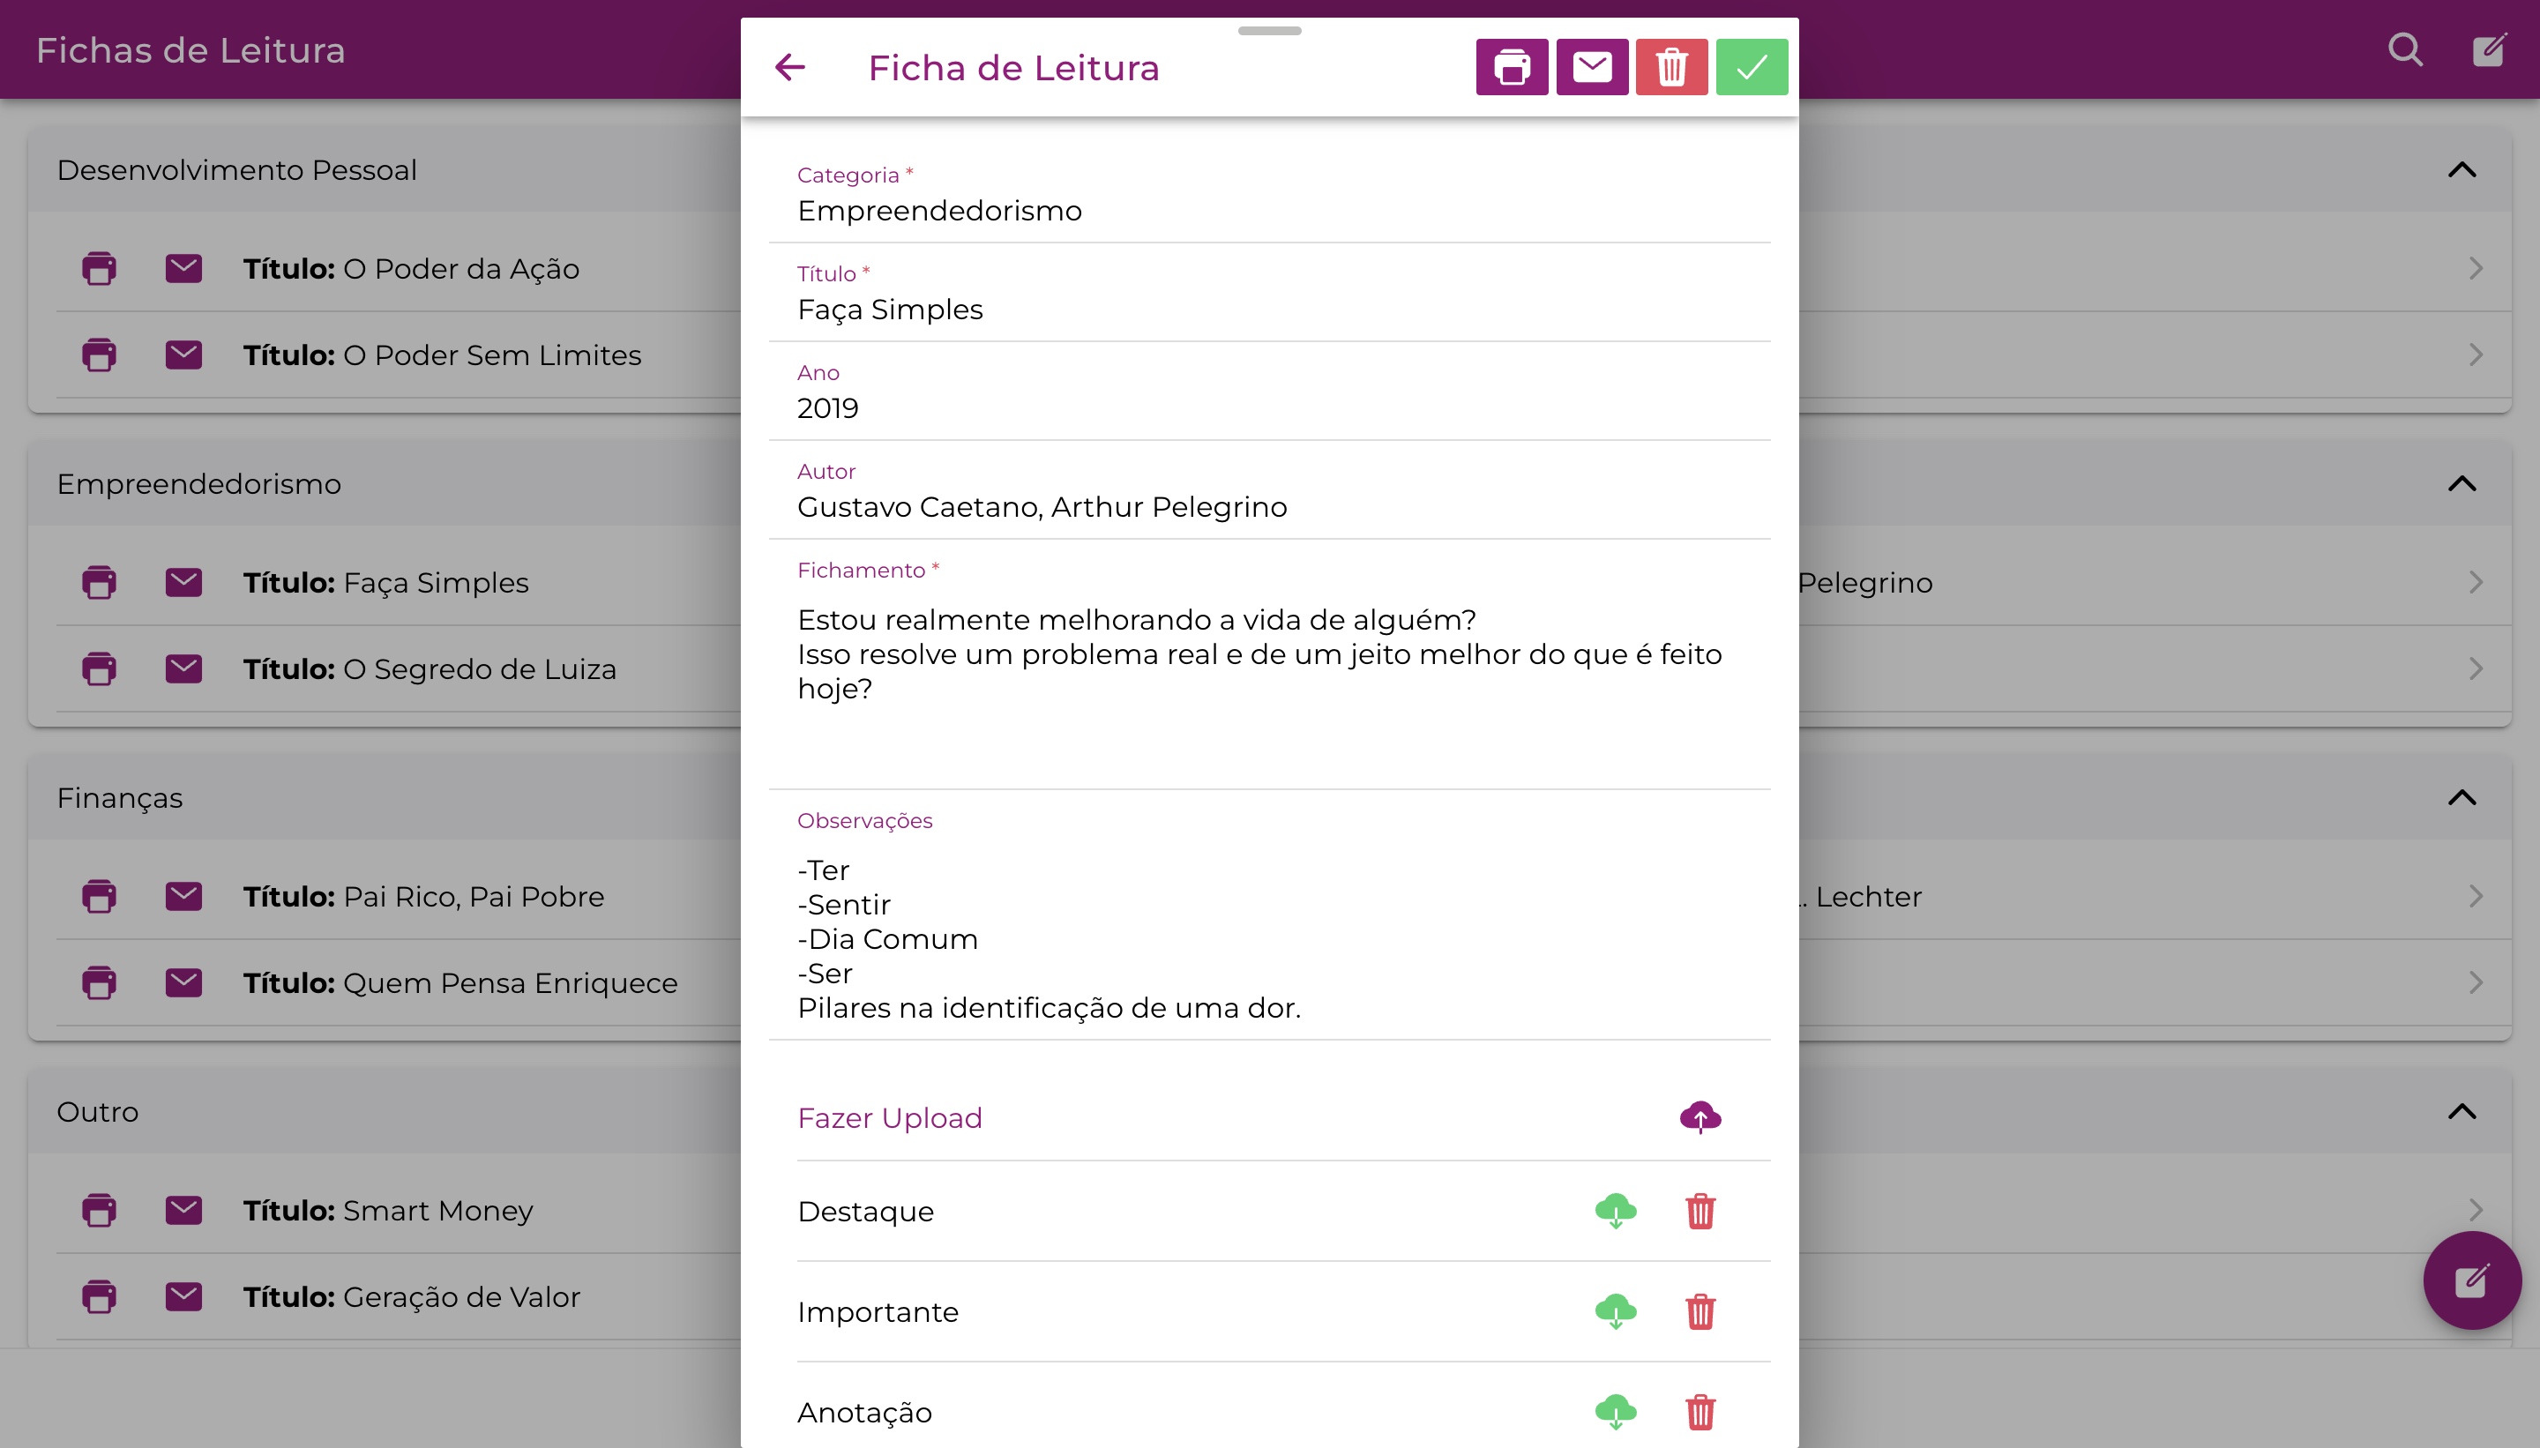The width and height of the screenshot is (2540, 1448).
Task: Print the O Poder da Ação card
Action: coord(99,268)
